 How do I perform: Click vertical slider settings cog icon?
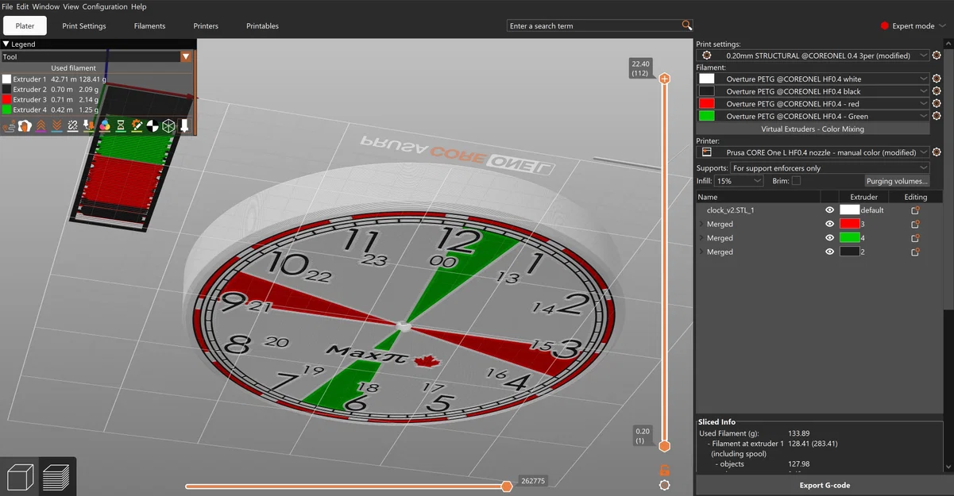tap(664, 485)
